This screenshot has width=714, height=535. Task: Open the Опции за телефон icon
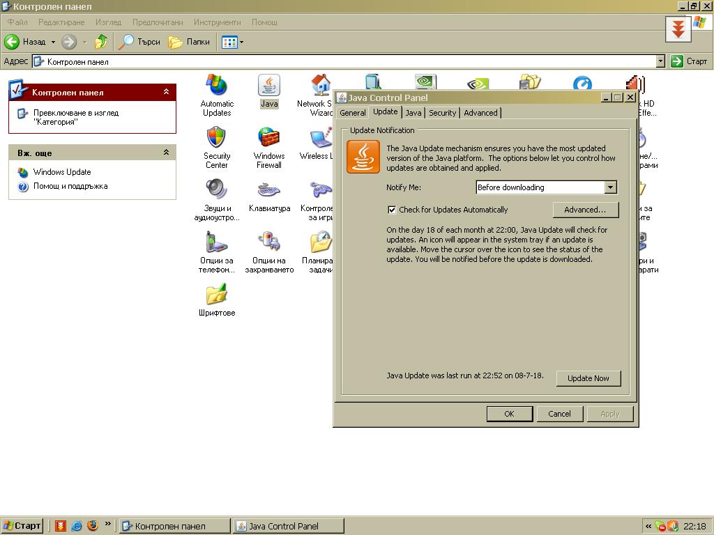217,252
